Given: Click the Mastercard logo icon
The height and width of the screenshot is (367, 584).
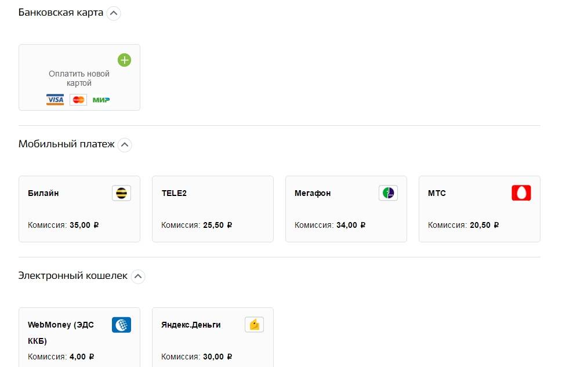Looking at the screenshot, I should click(78, 100).
